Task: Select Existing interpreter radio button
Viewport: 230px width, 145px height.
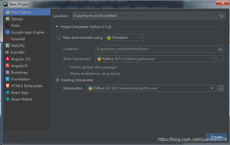Action: (x=57, y=80)
